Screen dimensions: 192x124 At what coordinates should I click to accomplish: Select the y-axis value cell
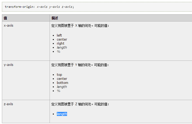pos(9,65)
